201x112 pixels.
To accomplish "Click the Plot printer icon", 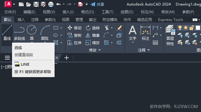I will [51, 4].
